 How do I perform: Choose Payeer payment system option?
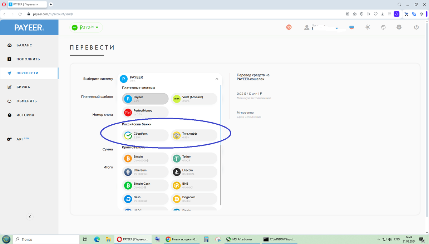(x=145, y=99)
